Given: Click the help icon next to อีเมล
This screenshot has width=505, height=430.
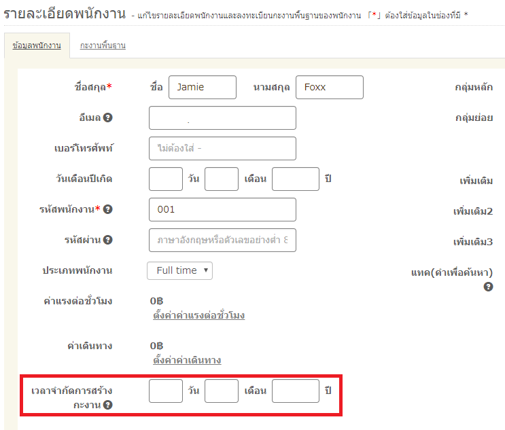Looking at the screenshot, I should [x=108, y=118].
